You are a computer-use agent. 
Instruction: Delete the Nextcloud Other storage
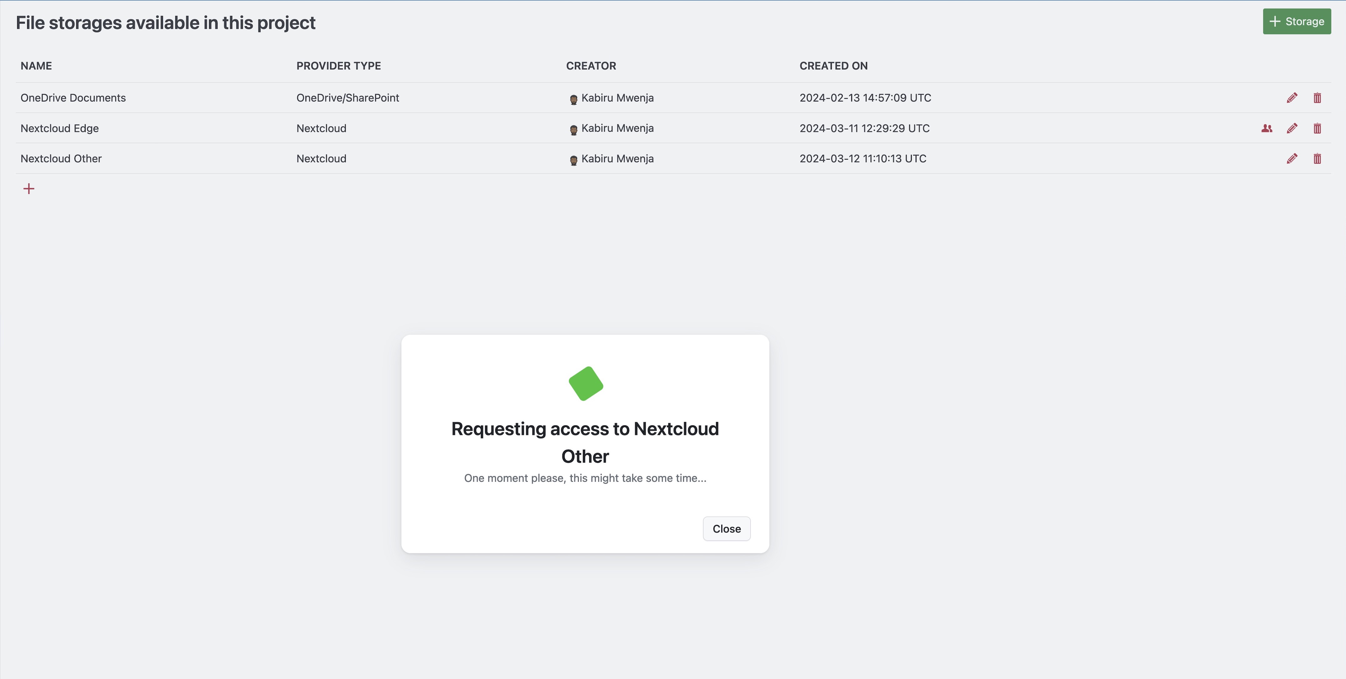[x=1317, y=159]
